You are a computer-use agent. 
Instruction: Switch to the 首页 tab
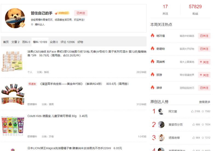6,42
